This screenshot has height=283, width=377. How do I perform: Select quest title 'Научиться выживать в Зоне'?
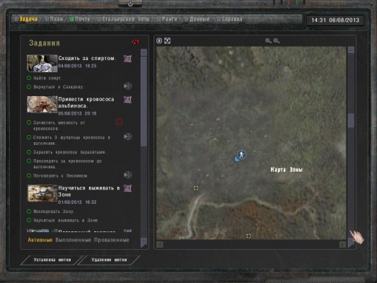coord(89,191)
